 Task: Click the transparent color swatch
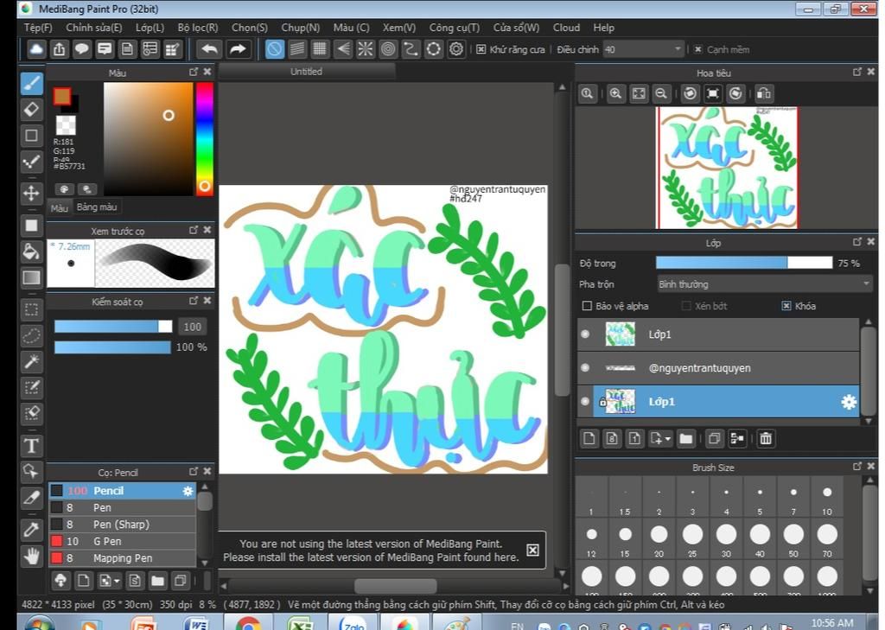(x=66, y=124)
